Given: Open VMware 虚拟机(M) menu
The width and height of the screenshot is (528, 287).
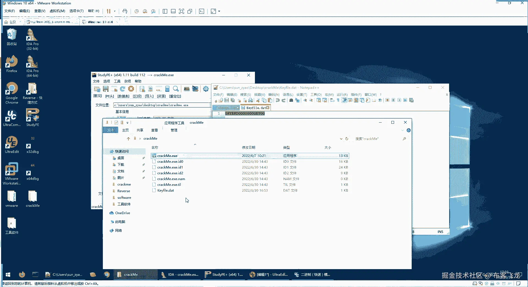Looking at the screenshot, I should [57, 11].
